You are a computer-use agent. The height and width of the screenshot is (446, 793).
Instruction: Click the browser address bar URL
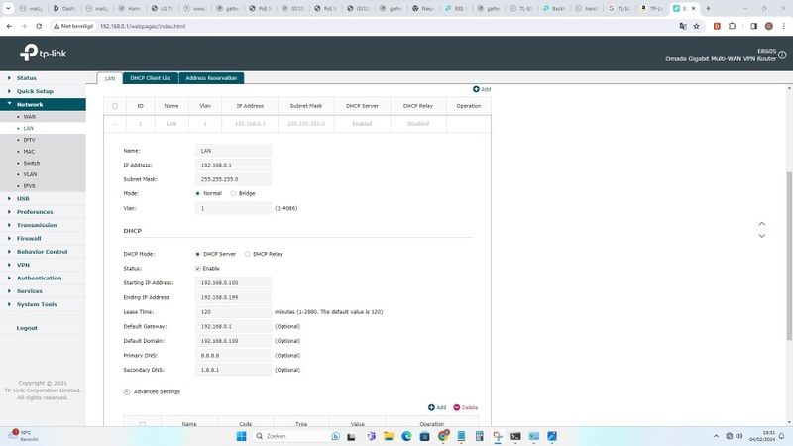tap(143, 26)
